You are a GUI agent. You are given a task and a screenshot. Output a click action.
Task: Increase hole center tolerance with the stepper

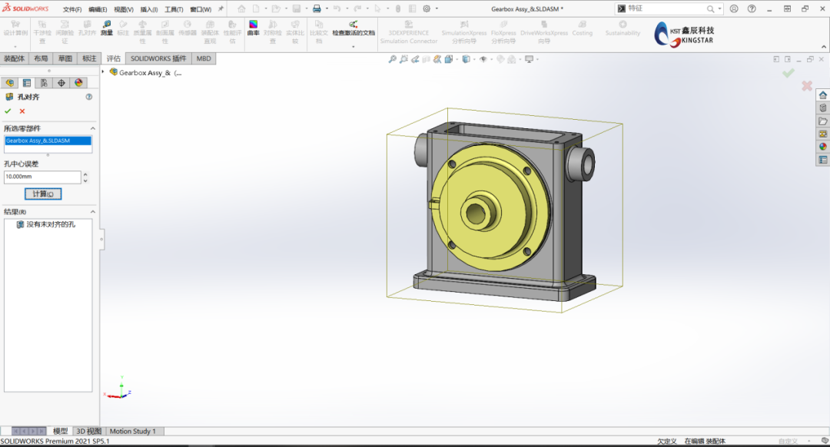[85, 174]
